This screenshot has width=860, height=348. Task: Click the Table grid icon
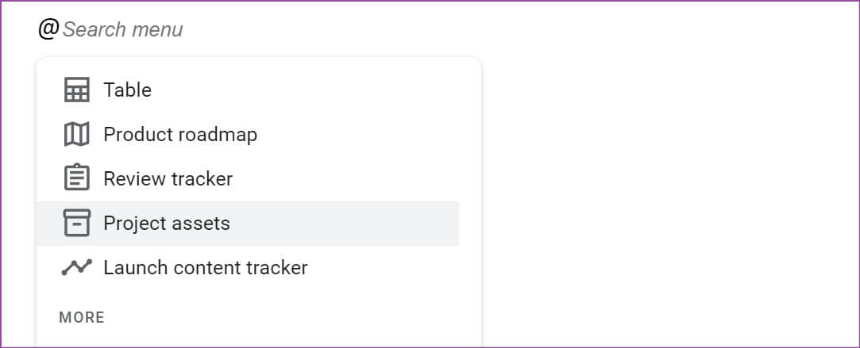pyautogui.click(x=77, y=90)
